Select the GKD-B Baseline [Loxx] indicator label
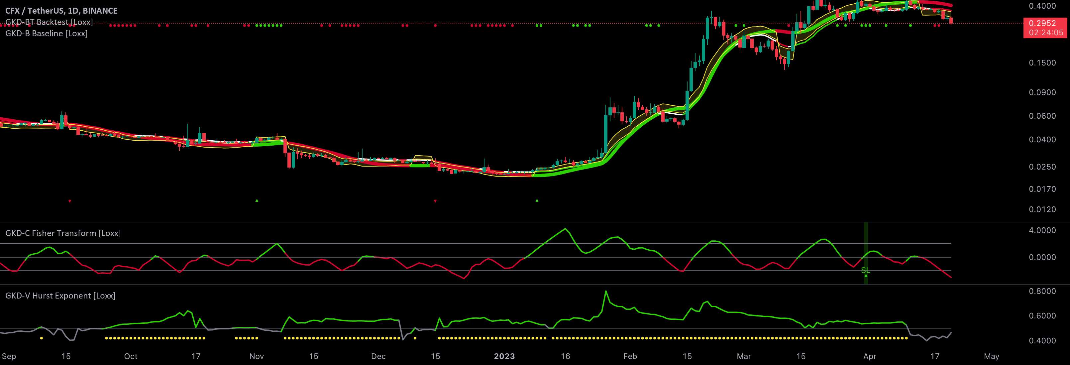Viewport: 1070px width, 365px height. 47,33
